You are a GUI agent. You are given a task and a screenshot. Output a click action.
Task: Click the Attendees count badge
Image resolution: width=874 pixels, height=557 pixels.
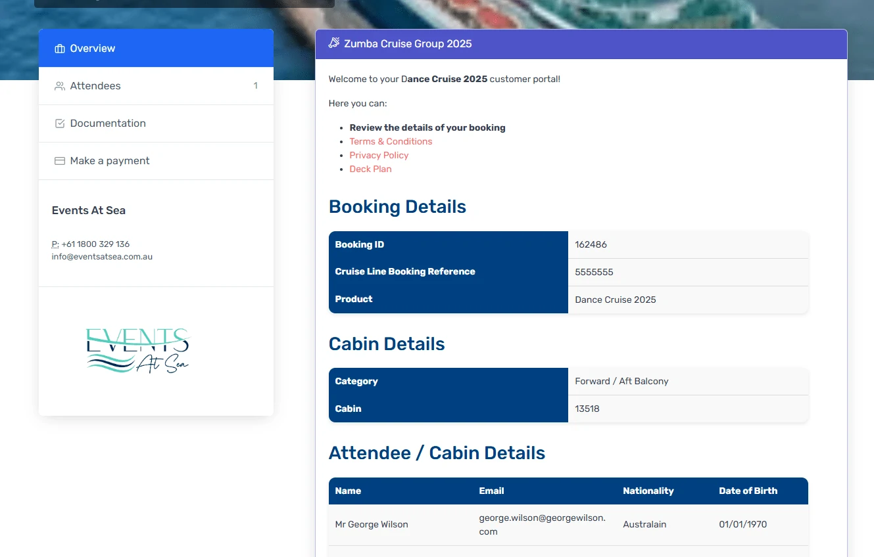(255, 86)
